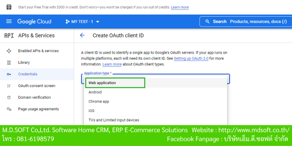Screen dimensions: 292x146
Task: Open the Library menu item
Action: click(x=37, y=62)
